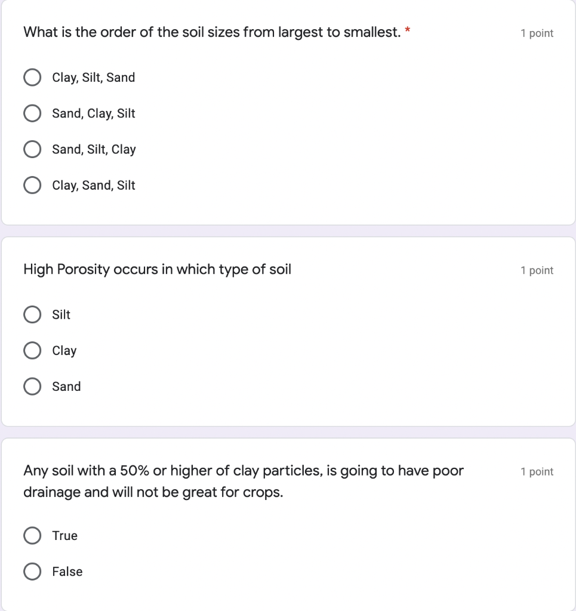576x611 pixels.
Task: Choose Silt for the high porosity question
Action: pos(32,314)
